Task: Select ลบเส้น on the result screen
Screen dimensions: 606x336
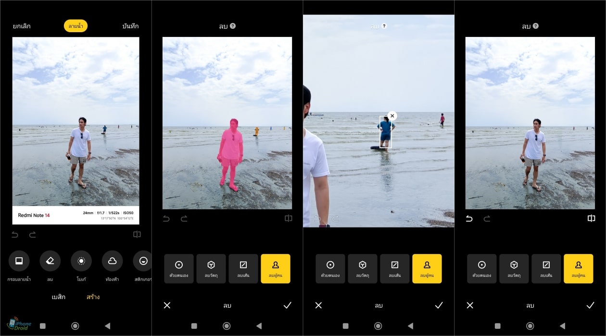Action: pos(546,269)
